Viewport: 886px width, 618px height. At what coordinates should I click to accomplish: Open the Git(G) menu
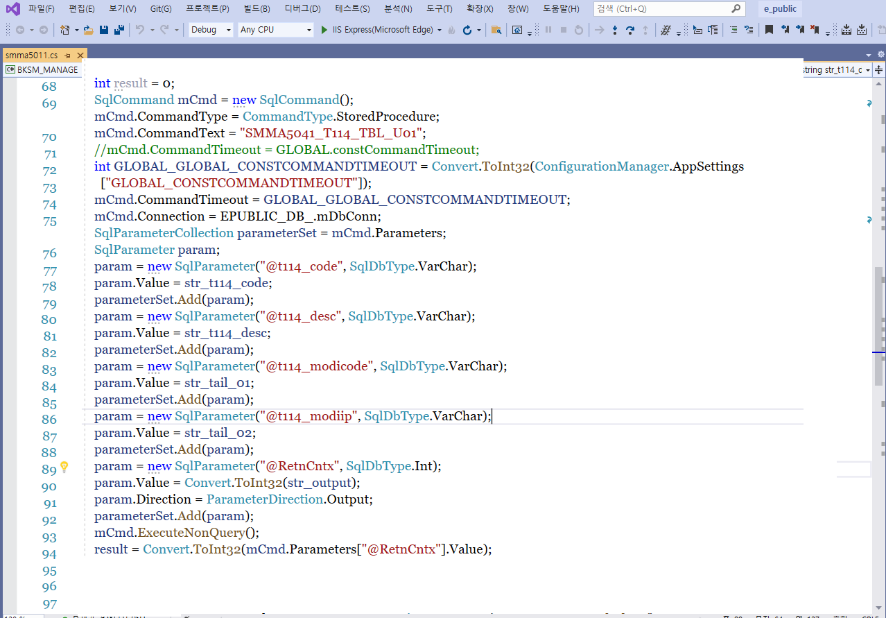pos(161,9)
